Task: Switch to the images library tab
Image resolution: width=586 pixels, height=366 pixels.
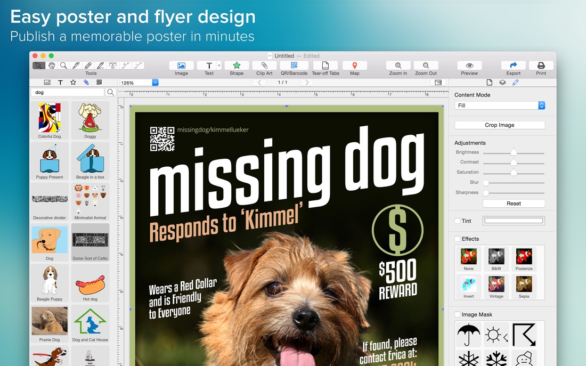Action: click(x=47, y=82)
